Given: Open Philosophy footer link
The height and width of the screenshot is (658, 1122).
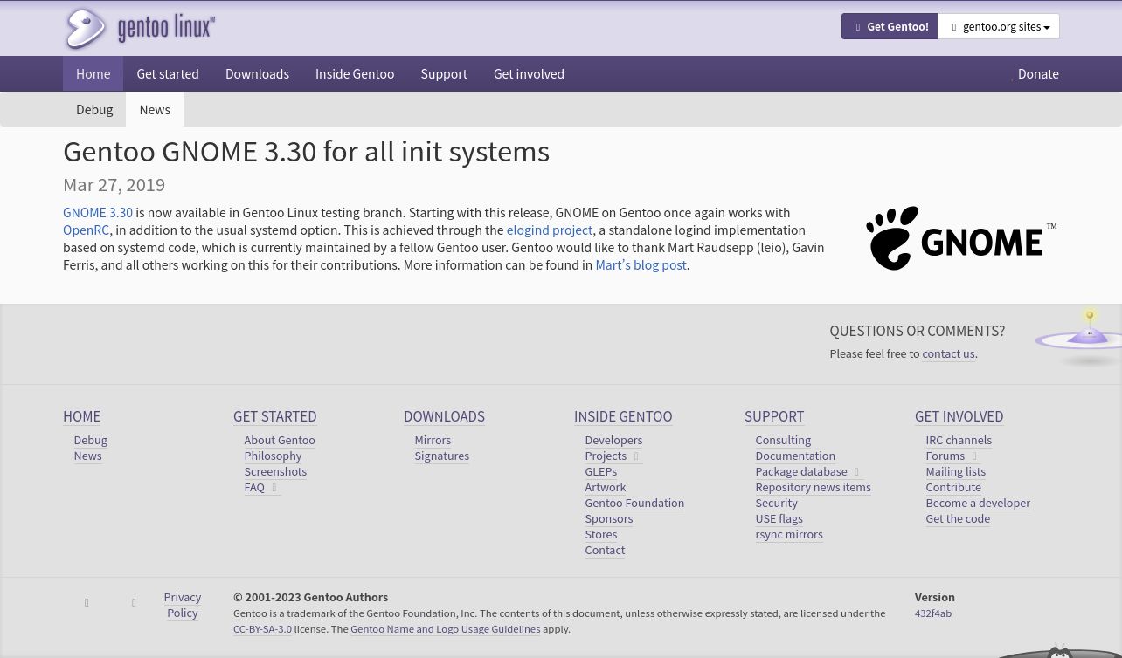Looking at the screenshot, I should point(273,456).
